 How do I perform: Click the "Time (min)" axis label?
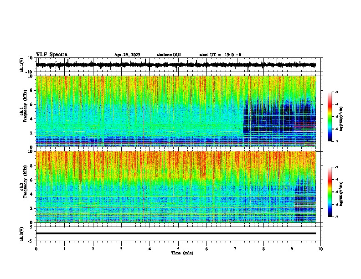[x=182, y=253]
